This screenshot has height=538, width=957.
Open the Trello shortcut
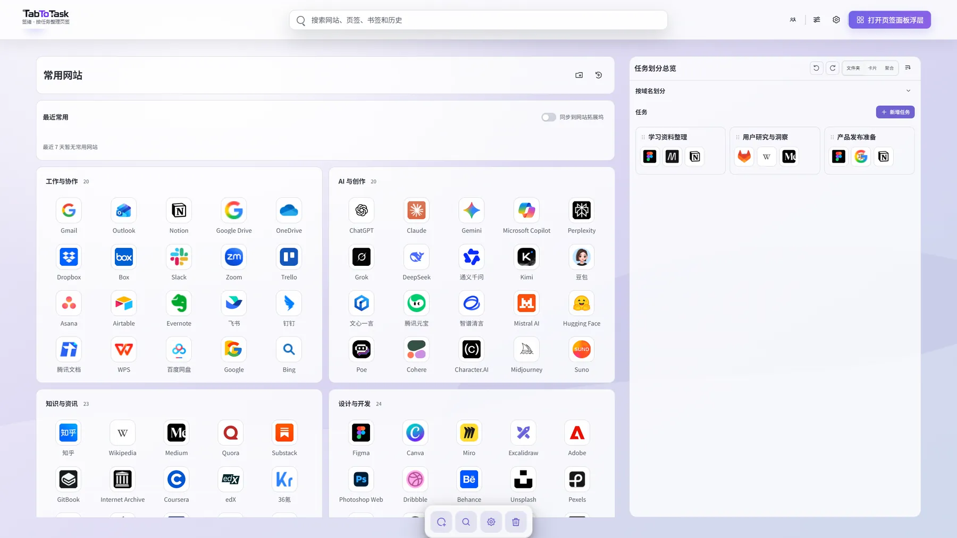289,257
